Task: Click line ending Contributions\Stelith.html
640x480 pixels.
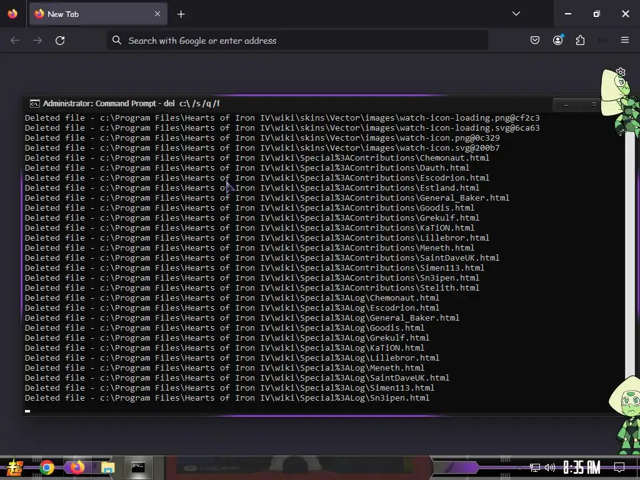Action: 252,287
